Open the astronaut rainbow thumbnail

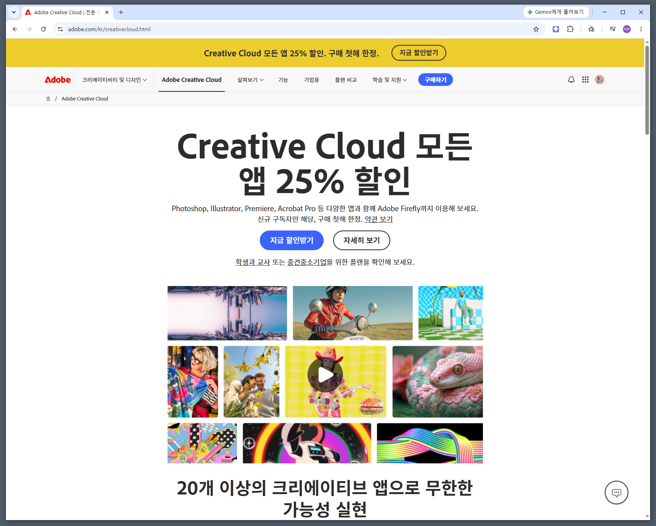[x=307, y=443]
